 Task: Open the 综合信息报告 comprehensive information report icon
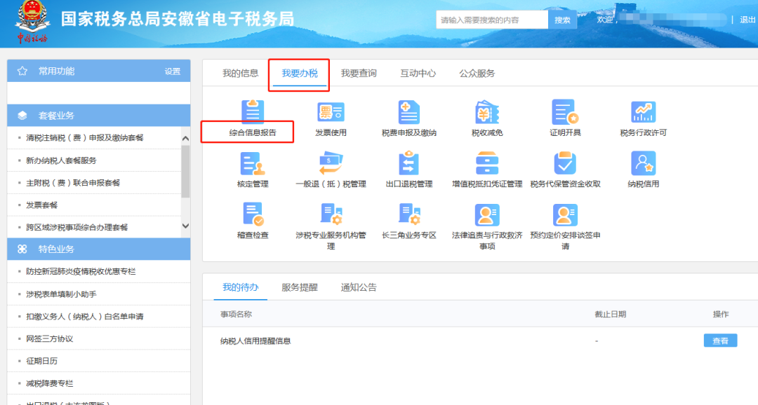coord(253,116)
